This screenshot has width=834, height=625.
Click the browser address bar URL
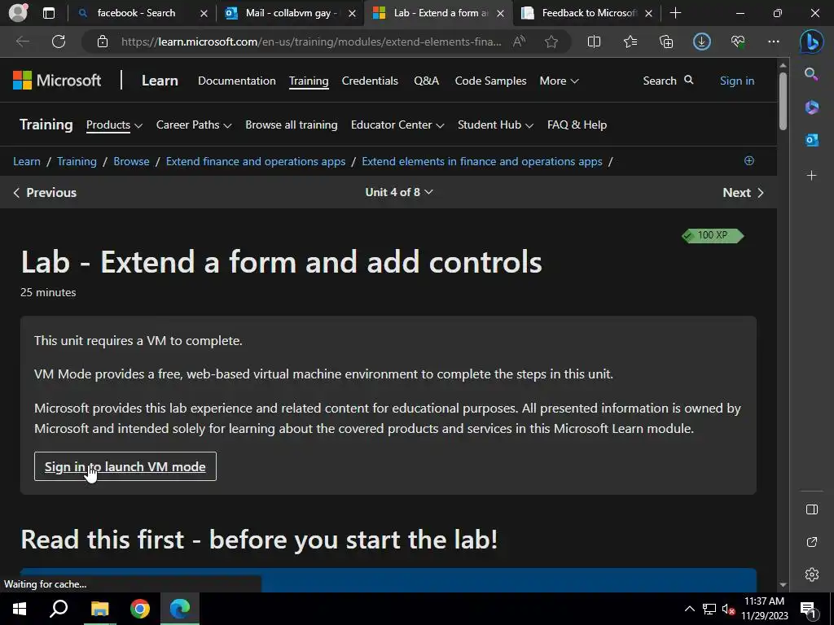(311, 42)
